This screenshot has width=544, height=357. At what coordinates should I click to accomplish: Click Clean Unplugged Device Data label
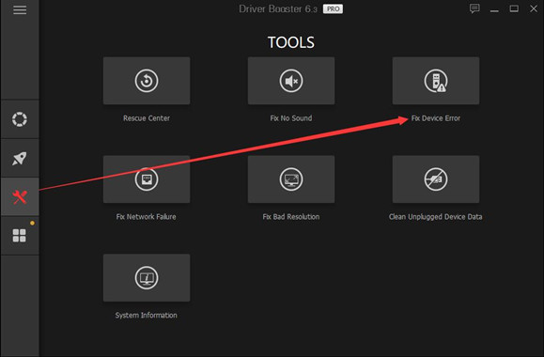pyautogui.click(x=435, y=217)
